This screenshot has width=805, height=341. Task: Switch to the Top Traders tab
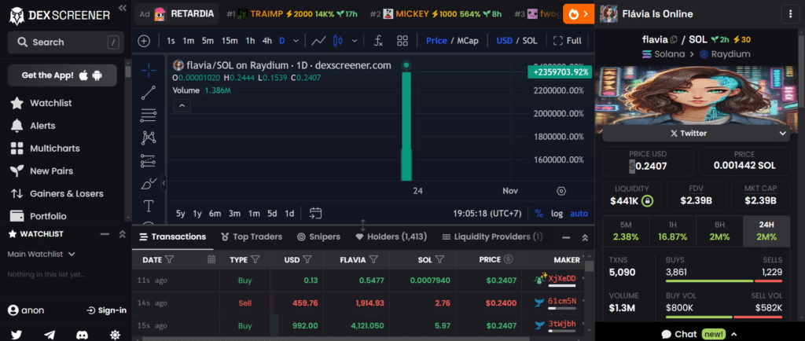[252, 237]
